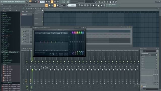Image resolution: width=161 pixels, height=91 pixels.
Task: Open the VIEW menu
Action: coord(13,2)
